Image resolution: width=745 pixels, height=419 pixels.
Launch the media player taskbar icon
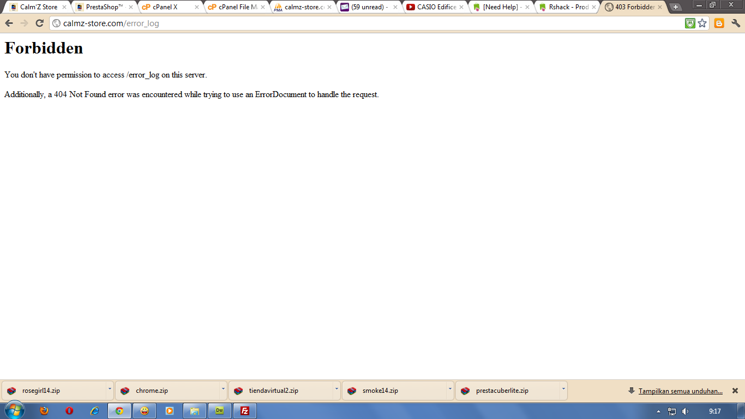coord(170,411)
